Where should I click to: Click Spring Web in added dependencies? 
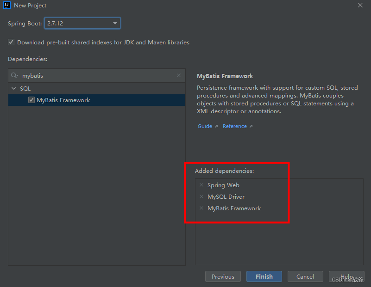coord(223,185)
